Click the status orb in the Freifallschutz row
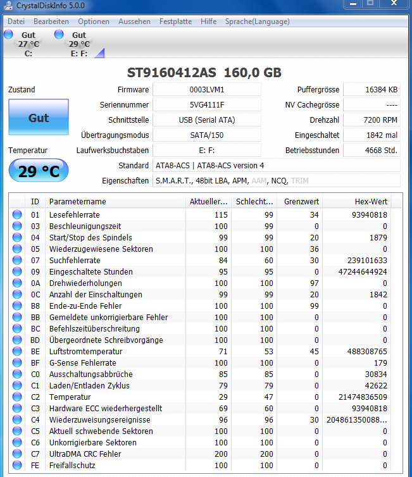The image size is (412, 477). click(17, 465)
